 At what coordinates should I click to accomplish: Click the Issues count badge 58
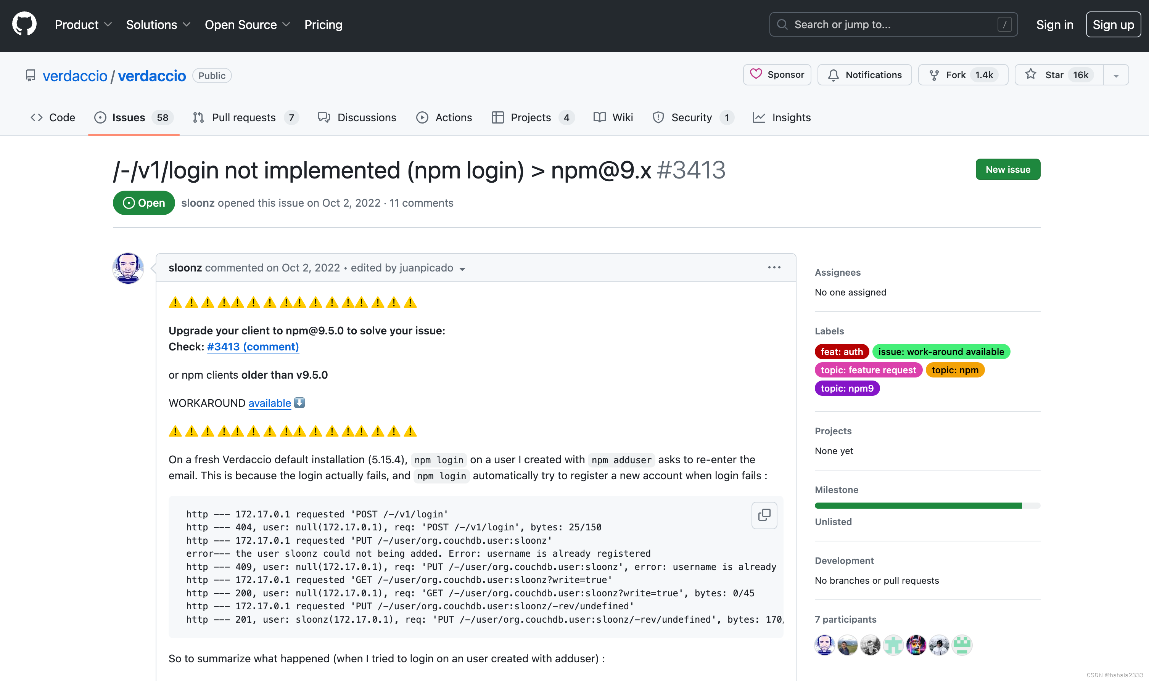point(163,117)
